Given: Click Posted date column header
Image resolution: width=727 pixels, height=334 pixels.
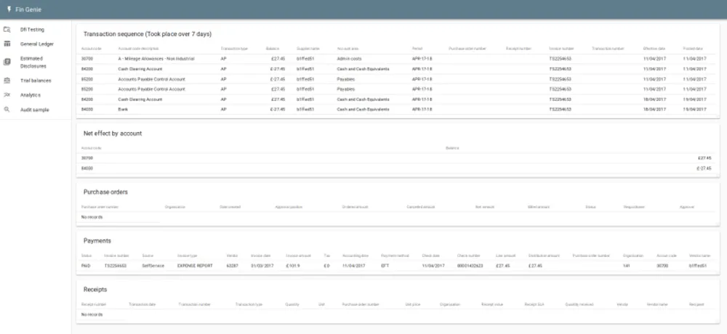Looking at the screenshot, I should point(693,49).
